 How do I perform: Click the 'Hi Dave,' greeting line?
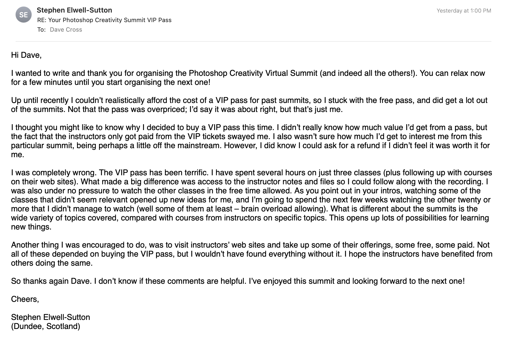tap(26, 55)
